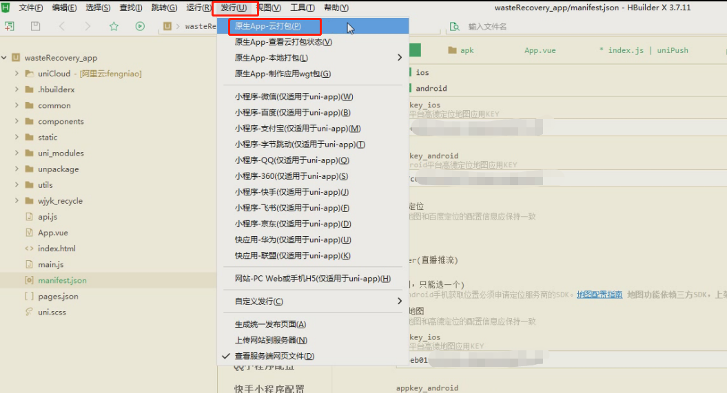Open the 查找(I) menu

131,8
